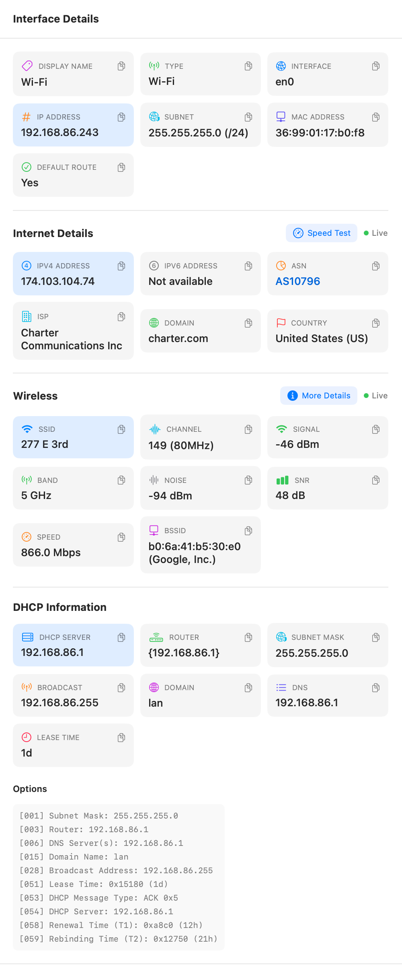The height and width of the screenshot is (965, 402).
Task: Copy the Lease Time value
Action: point(121,738)
